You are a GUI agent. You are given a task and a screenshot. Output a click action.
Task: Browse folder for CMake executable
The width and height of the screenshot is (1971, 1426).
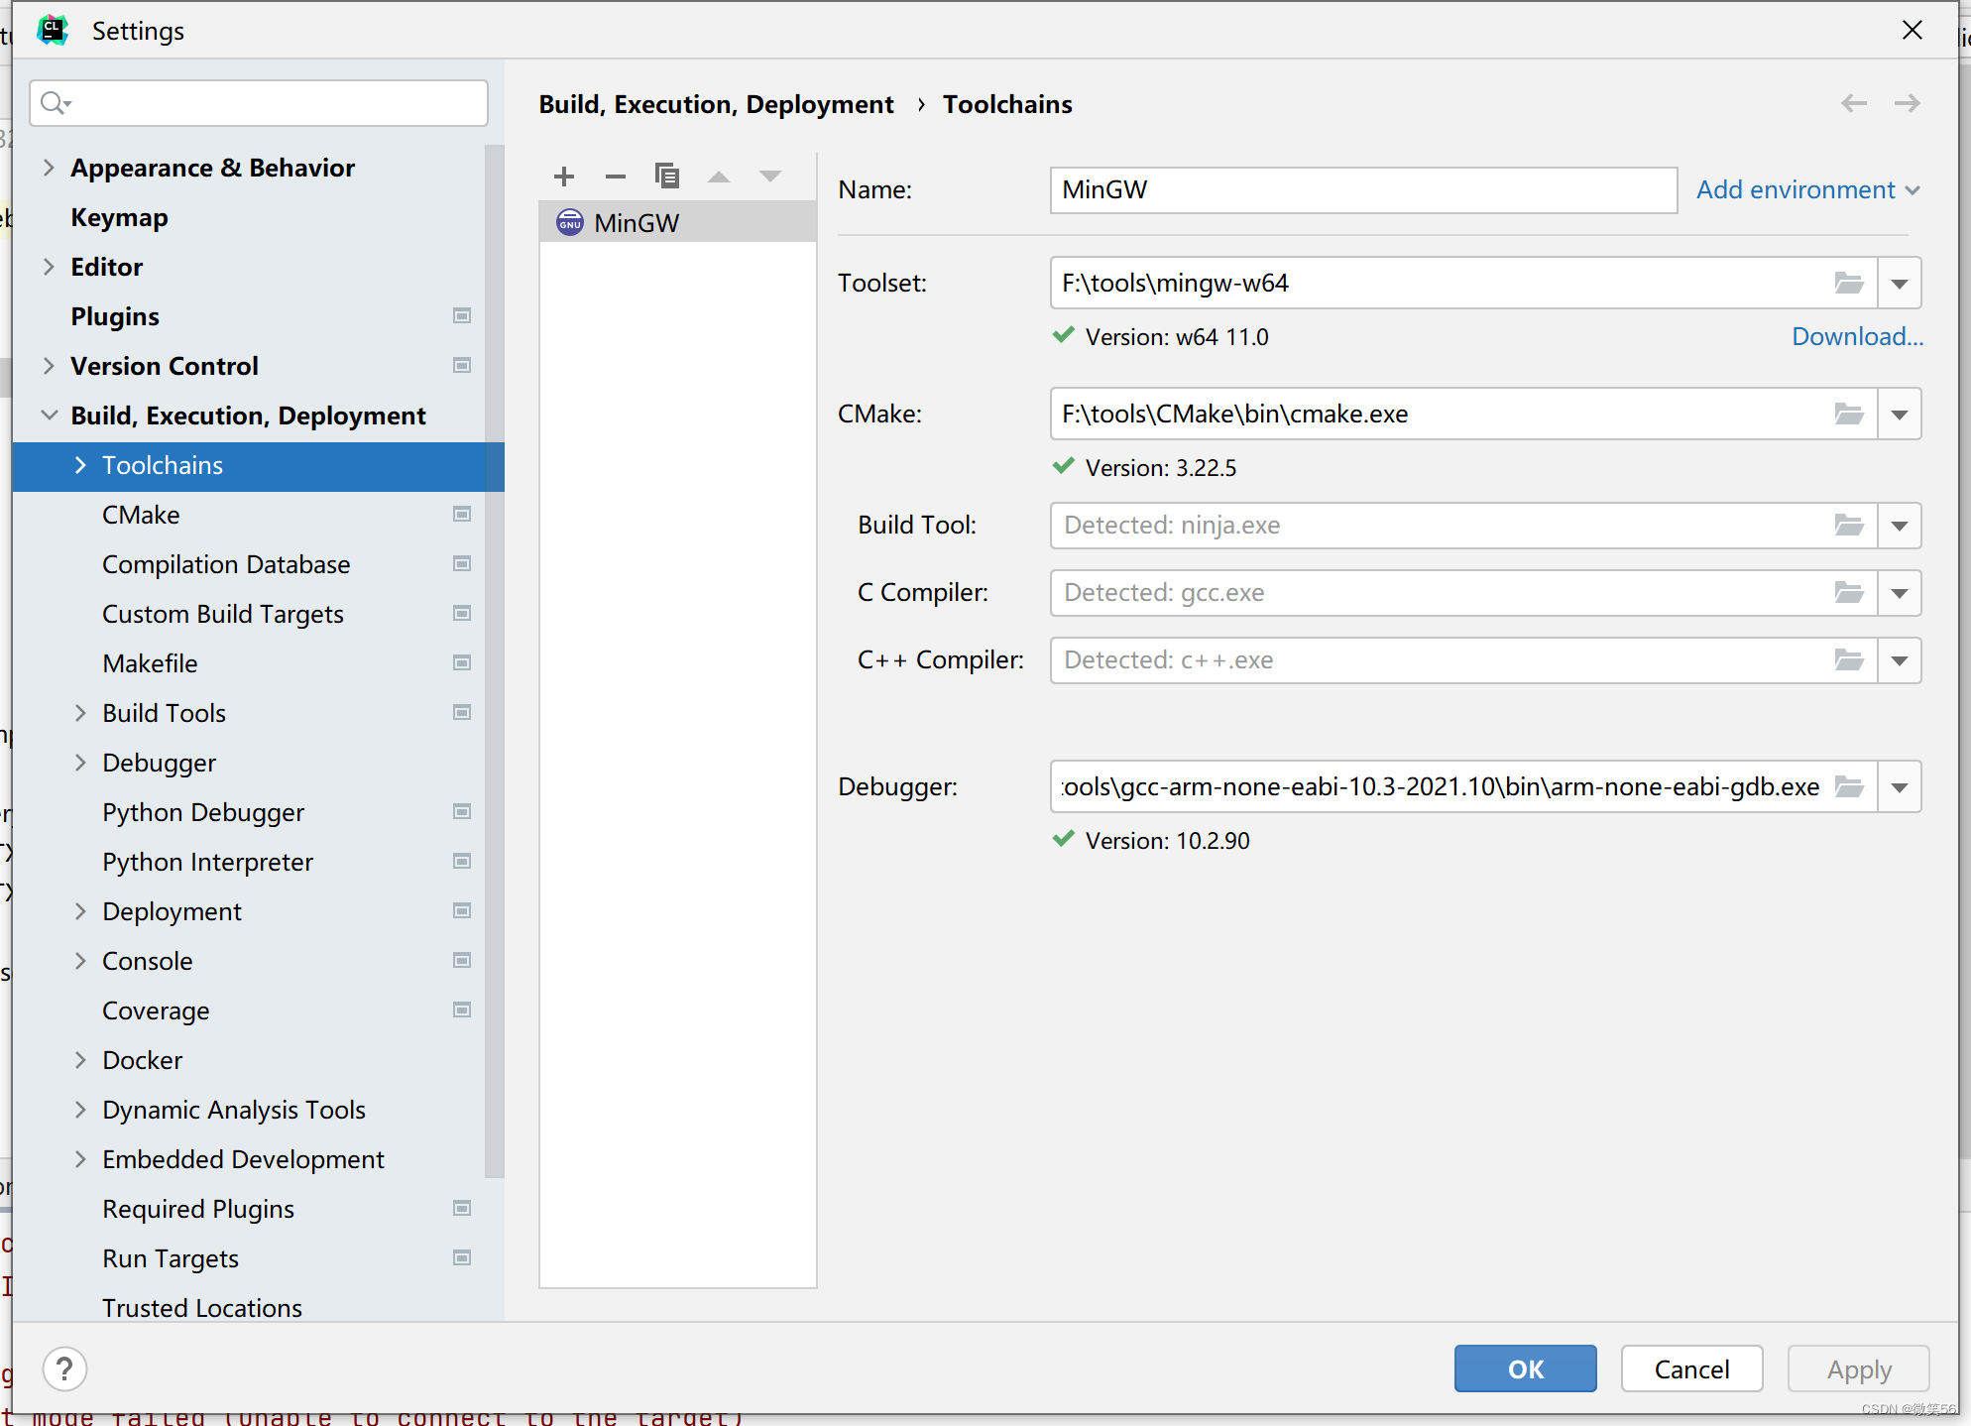pos(1848,415)
